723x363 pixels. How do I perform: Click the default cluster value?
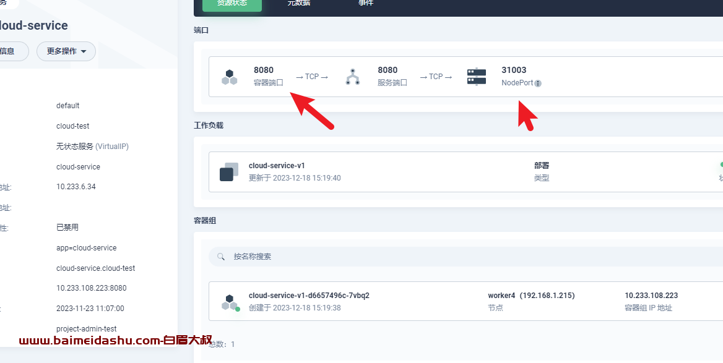click(x=68, y=106)
